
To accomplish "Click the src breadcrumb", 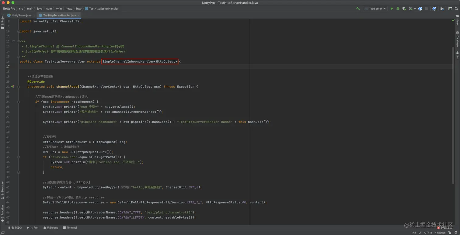I will pos(21,9).
